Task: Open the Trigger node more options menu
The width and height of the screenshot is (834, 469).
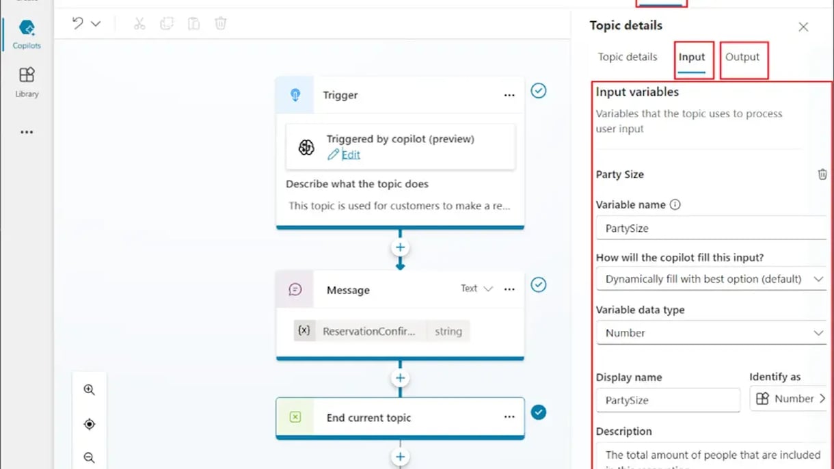Action: [509, 95]
